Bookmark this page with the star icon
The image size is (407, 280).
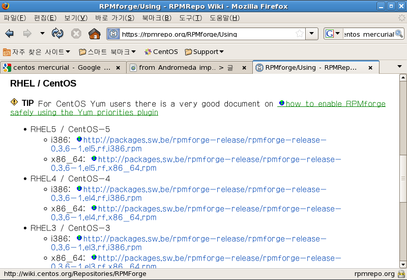300,34
